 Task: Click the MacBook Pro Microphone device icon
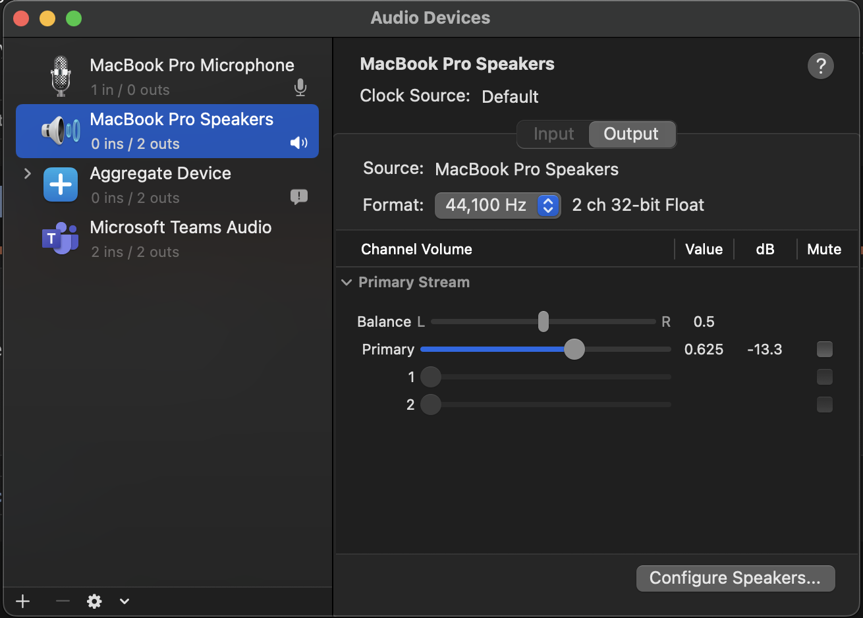click(61, 76)
